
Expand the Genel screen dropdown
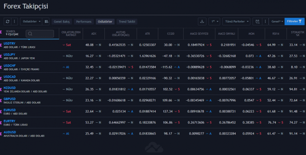(x=277, y=22)
